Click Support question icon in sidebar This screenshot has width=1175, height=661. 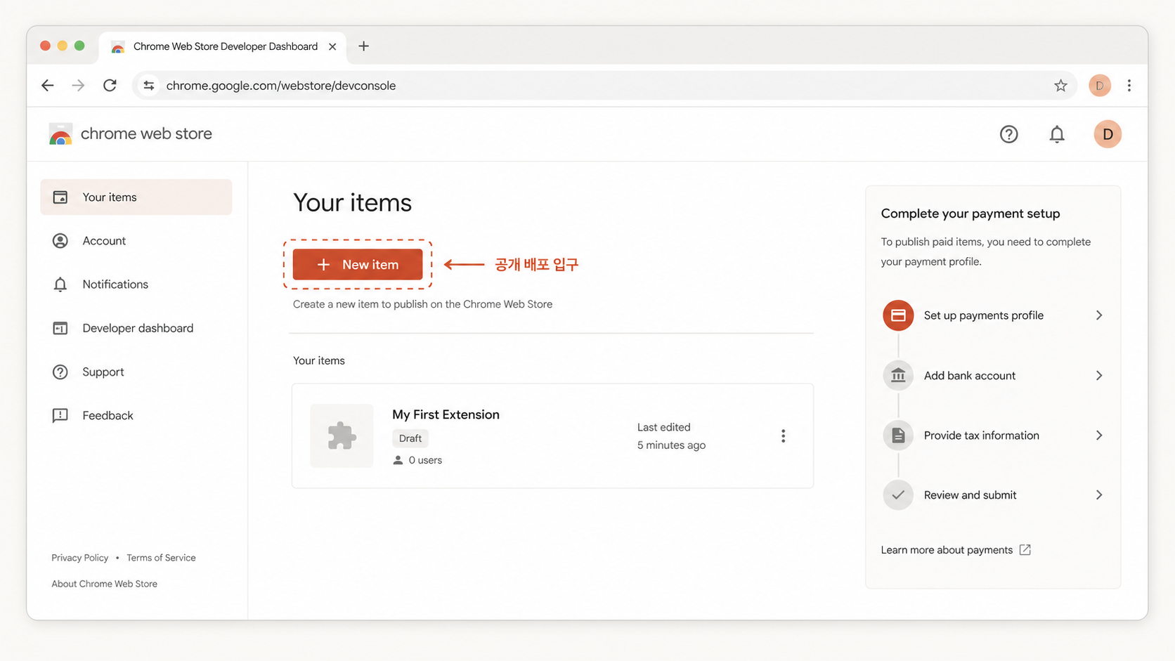60,372
